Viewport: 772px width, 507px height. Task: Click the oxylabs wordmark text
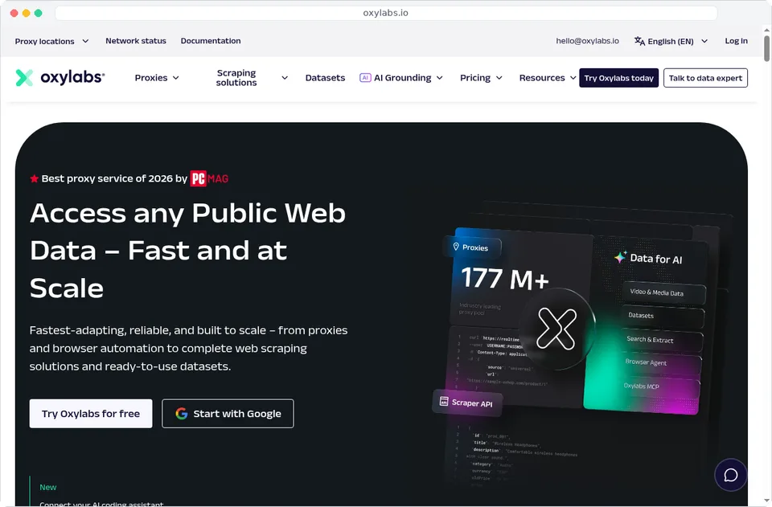[x=72, y=77]
